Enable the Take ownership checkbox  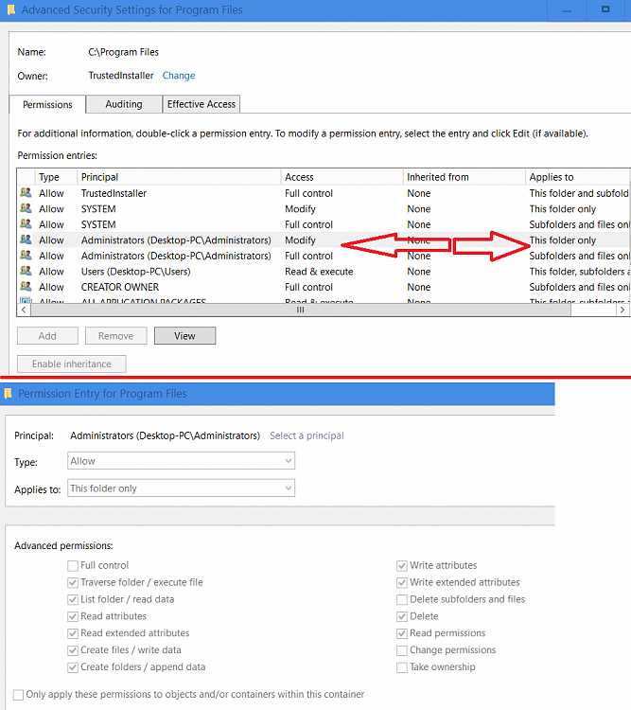point(402,667)
